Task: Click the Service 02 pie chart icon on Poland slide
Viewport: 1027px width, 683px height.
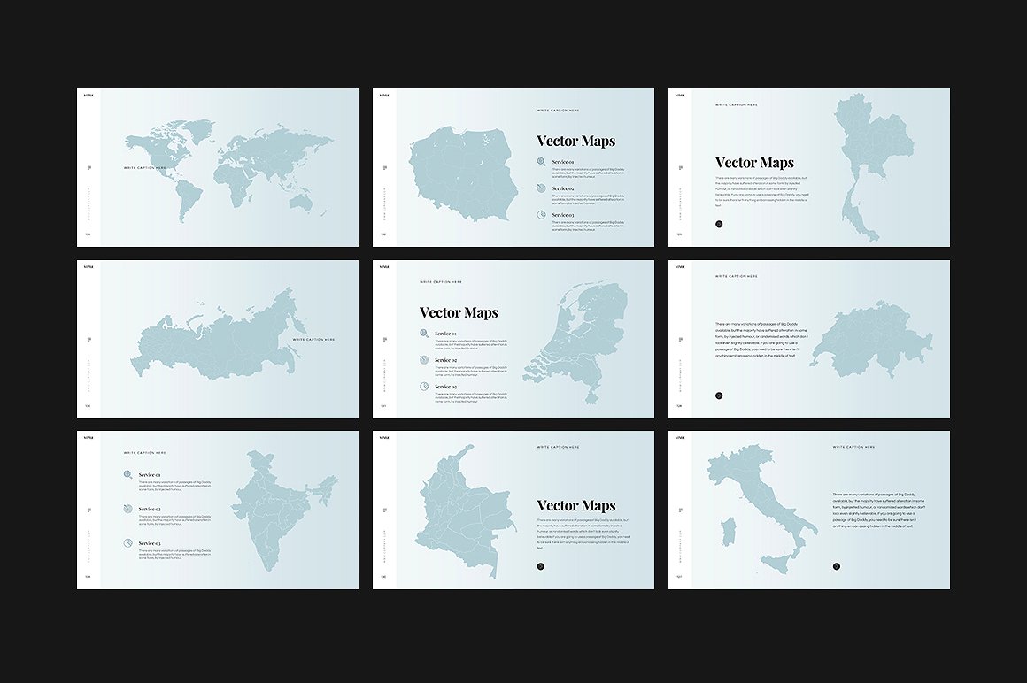Action: click(x=541, y=188)
